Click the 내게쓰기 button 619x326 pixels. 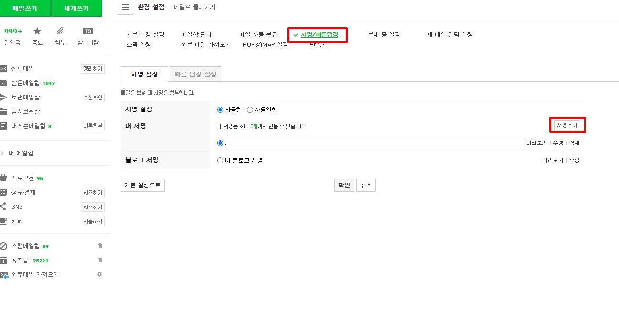coord(77,8)
